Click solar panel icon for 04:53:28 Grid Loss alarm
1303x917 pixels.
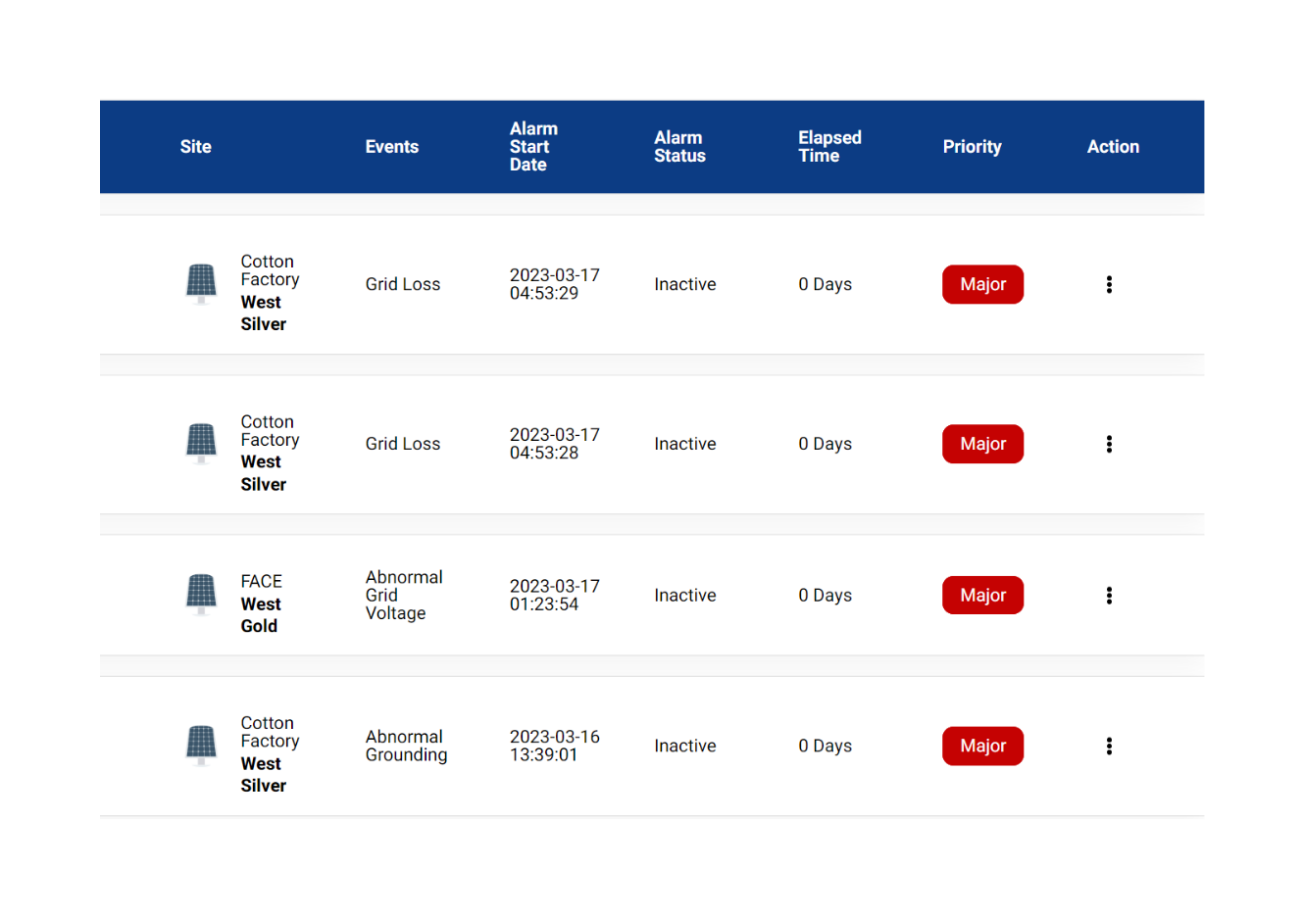click(x=201, y=443)
